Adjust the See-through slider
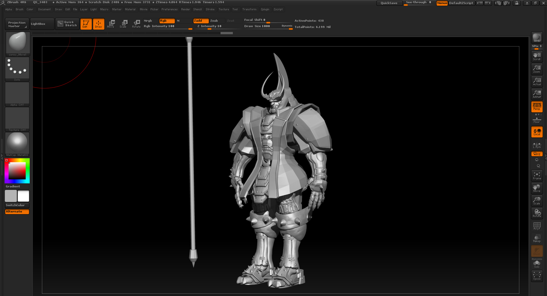Image resolution: width=547 pixels, height=296 pixels. click(419, 3)
